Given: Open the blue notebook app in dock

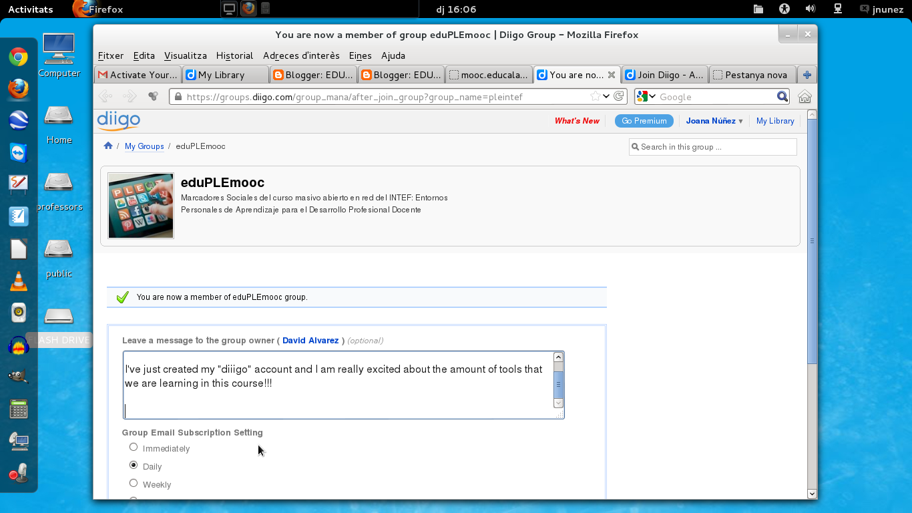Looking at the screenshot, I should [x=19, y=216].
